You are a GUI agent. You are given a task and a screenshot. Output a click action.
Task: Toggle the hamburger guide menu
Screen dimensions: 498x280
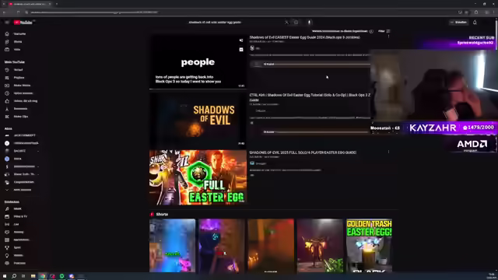click(x=7, y=23)
